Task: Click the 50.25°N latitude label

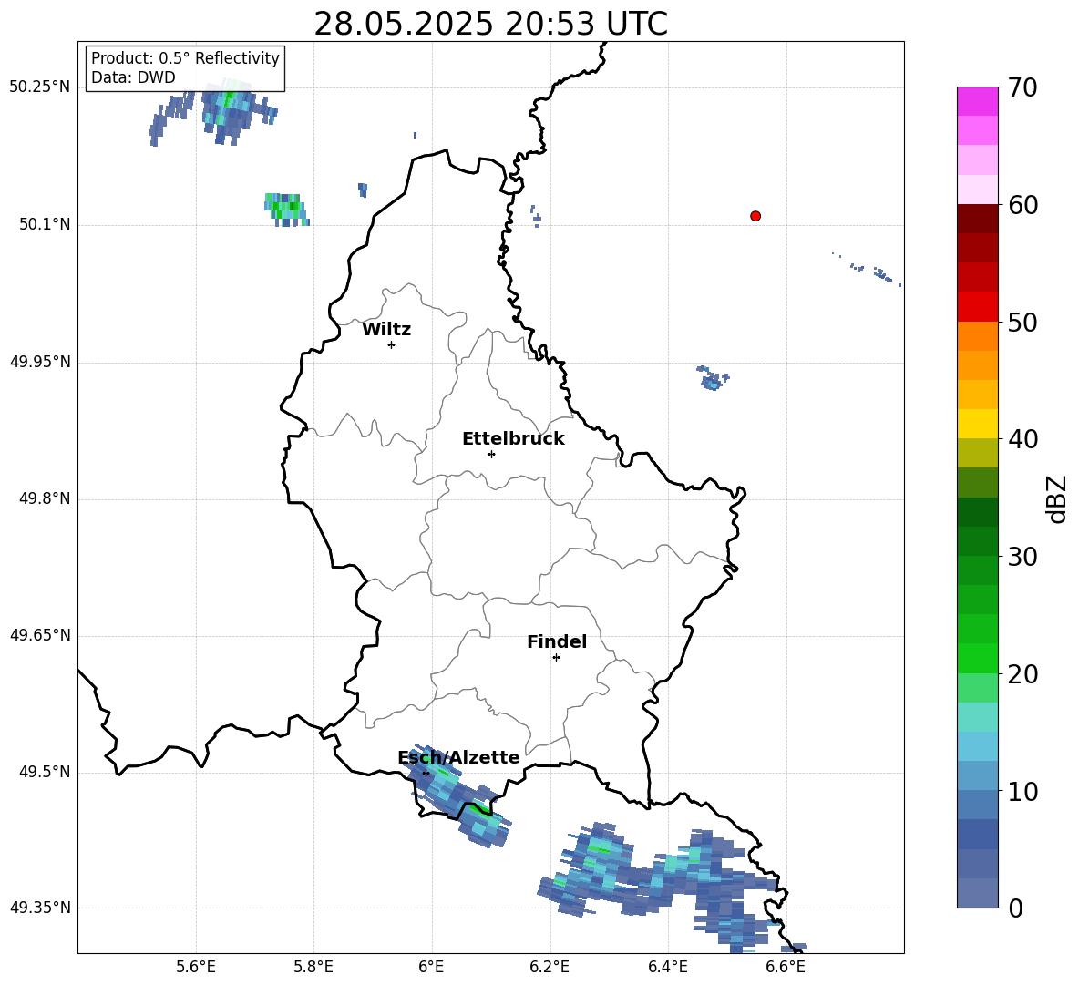Action: point(40,87)
